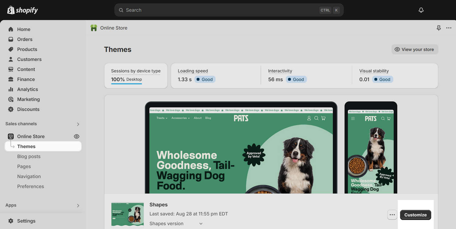Pin the Online Store channel
The height and width of the screenshot is (229, 456).
439,28
